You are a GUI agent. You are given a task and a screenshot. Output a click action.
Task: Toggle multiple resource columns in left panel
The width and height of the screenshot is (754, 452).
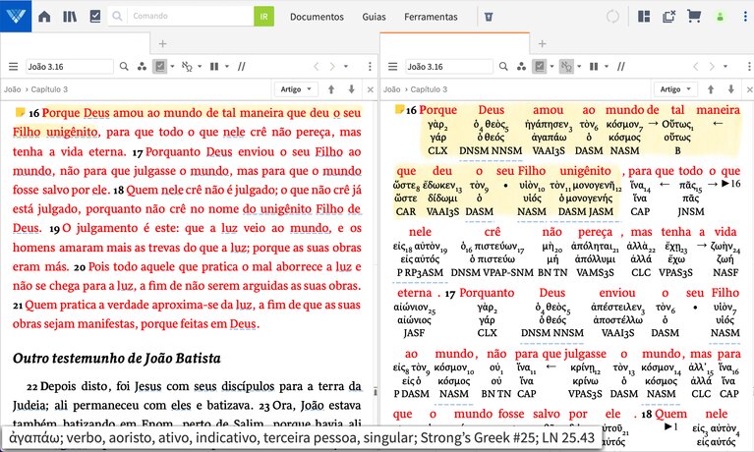[214, 67]
